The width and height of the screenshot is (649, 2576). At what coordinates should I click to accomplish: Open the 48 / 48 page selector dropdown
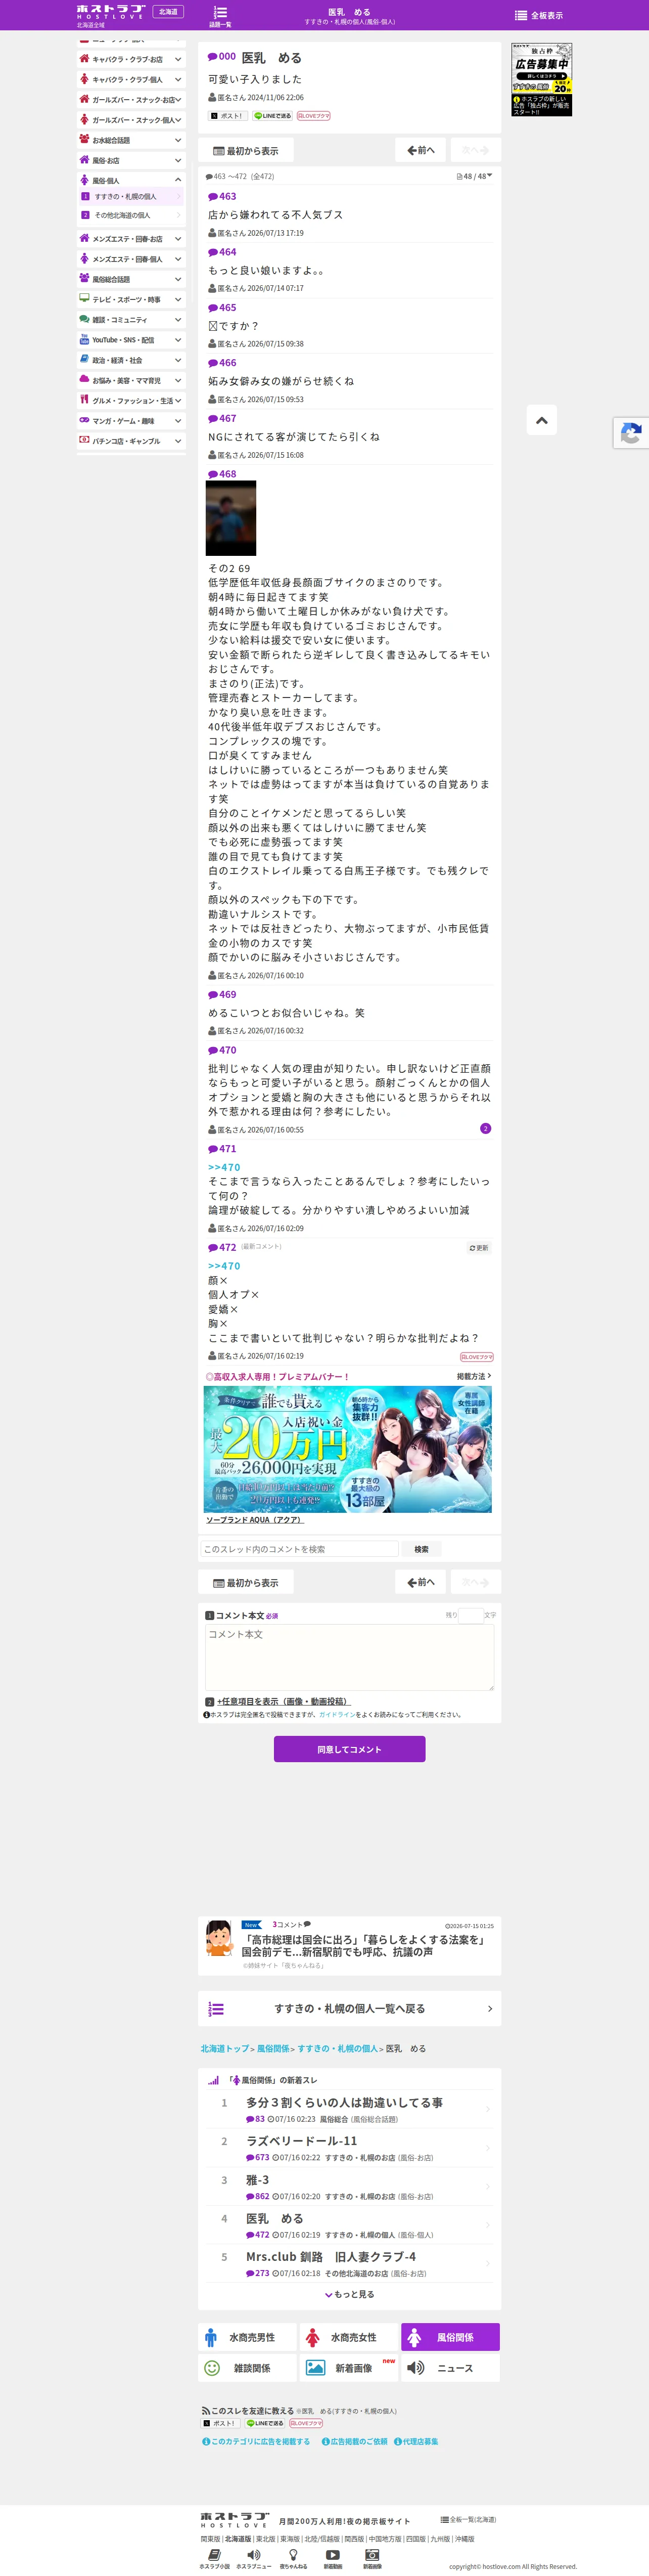(475, 176)
